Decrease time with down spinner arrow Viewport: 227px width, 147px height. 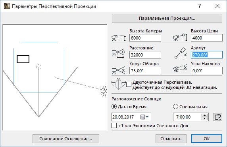[204, 119]
